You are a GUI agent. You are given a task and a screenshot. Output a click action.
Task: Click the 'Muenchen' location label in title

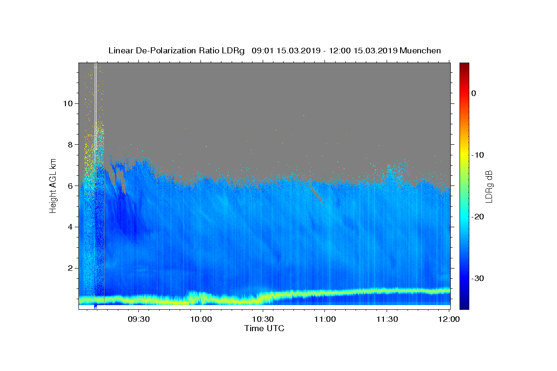click(420, 51)
